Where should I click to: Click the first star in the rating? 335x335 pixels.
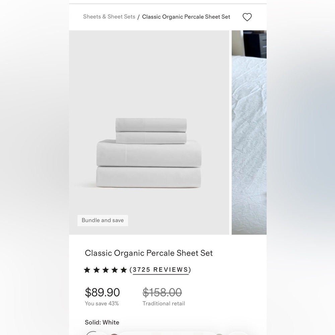[88, 270]
